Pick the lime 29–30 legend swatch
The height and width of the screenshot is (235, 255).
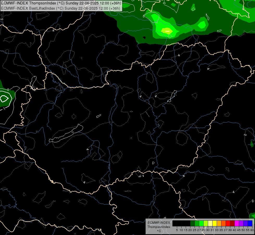[x=206, y=223]
